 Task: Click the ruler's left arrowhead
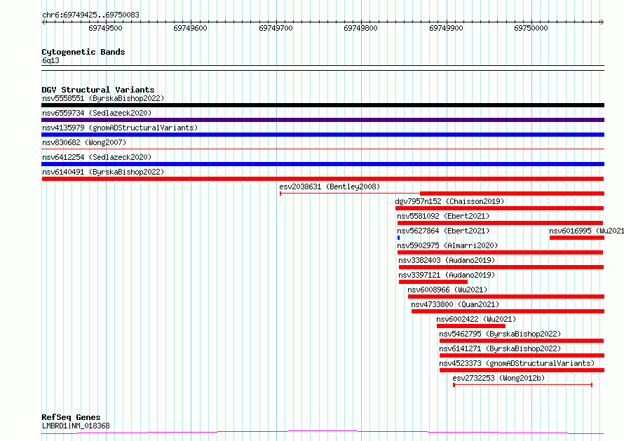pos(43,22)
